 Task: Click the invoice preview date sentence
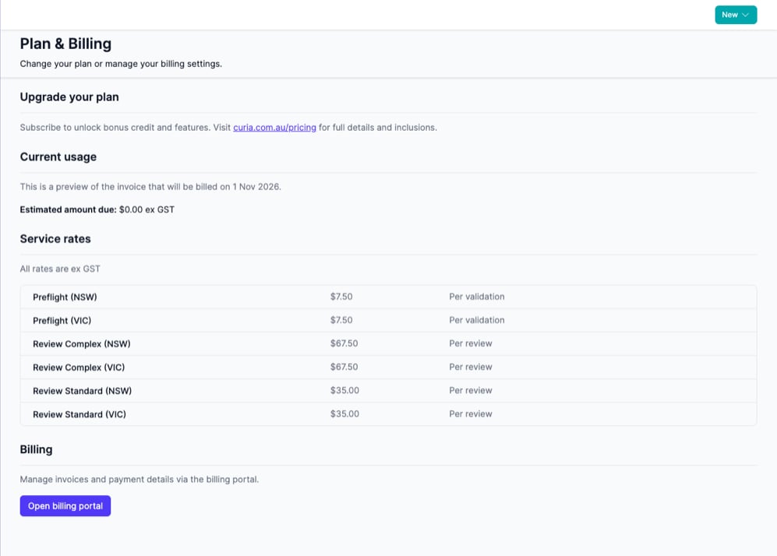[x=150, y=187]
